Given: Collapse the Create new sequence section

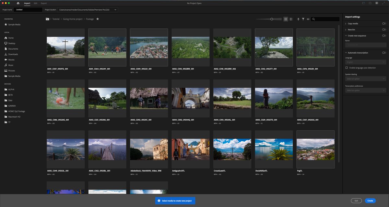Looking at the screenshot, I should pos(346,36).
